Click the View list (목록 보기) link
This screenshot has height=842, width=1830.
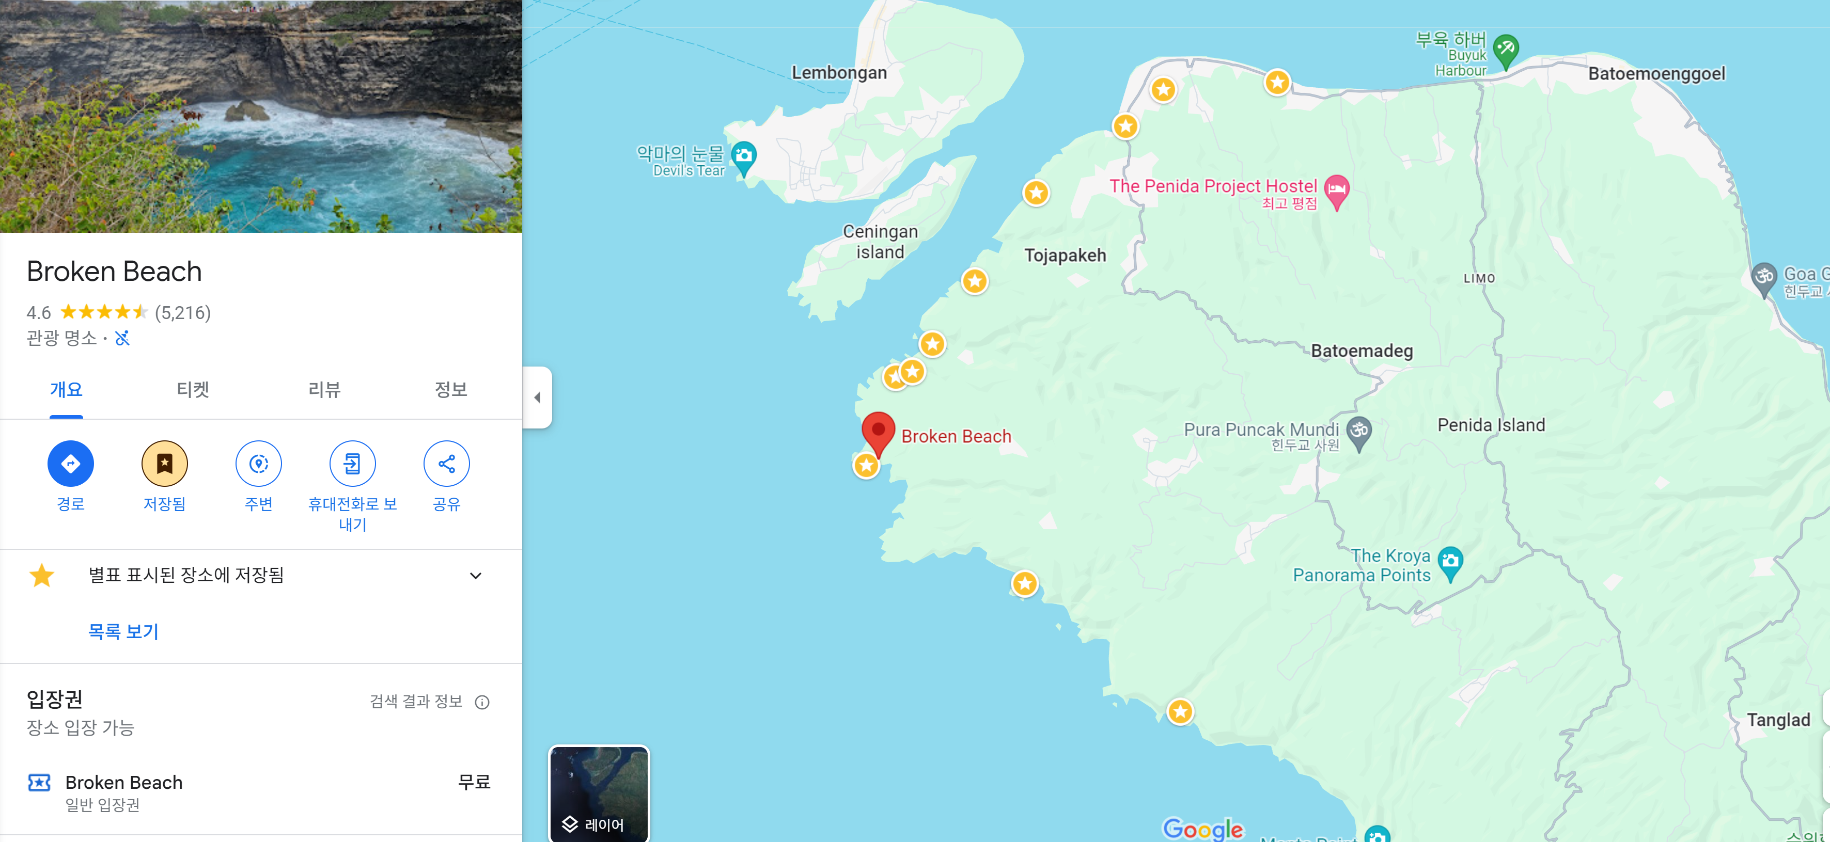point(123,631)
